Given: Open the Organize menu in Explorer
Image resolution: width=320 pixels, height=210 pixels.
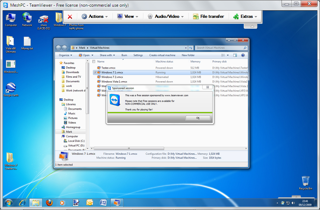Looking at the screenshot, I should click(x=65, y=55).
